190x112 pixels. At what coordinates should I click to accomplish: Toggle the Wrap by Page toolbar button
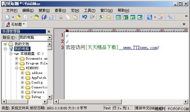coord(140,17)
